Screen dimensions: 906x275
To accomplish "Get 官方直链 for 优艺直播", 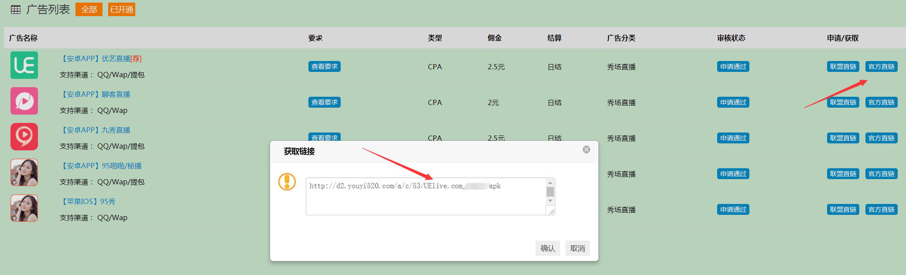I will [881, 67].
